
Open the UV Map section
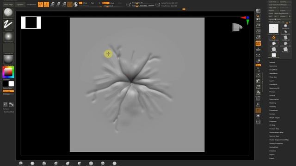[x=272, y=125]
